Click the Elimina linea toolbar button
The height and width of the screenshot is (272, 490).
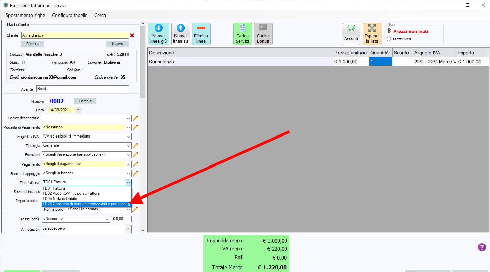pos(201,34)
